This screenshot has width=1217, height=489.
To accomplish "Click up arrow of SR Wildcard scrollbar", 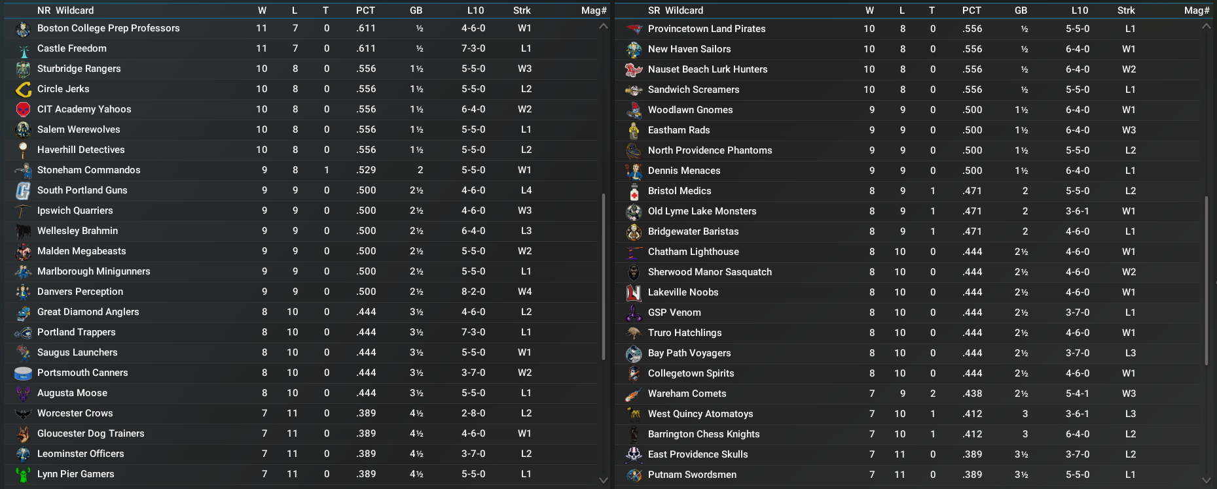I will point(1207,26).
